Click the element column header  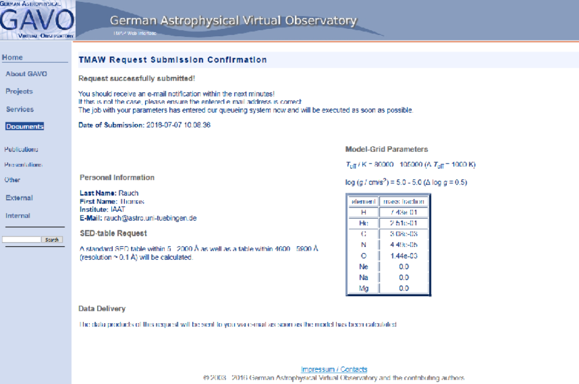coord(364,201)
